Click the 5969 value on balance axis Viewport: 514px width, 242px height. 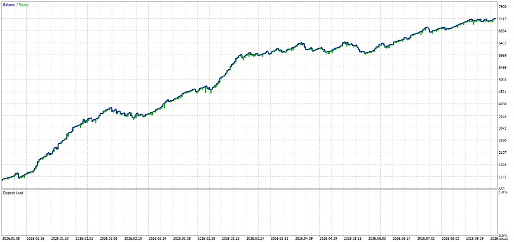coord(502,56)
